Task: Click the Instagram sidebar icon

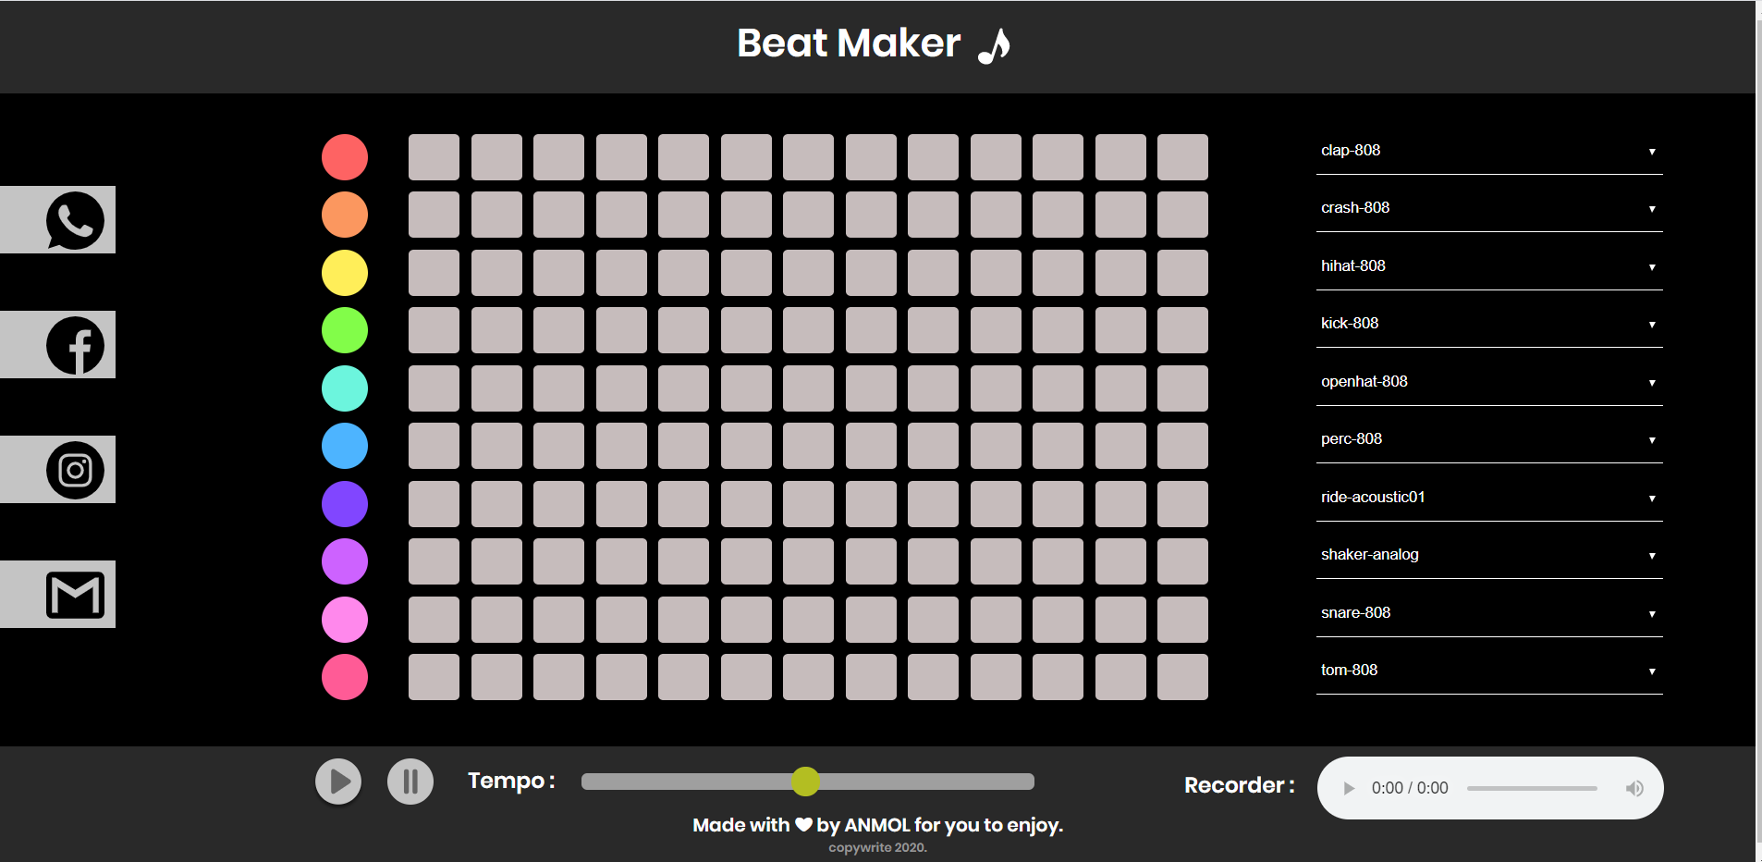Action: (76, 469)
